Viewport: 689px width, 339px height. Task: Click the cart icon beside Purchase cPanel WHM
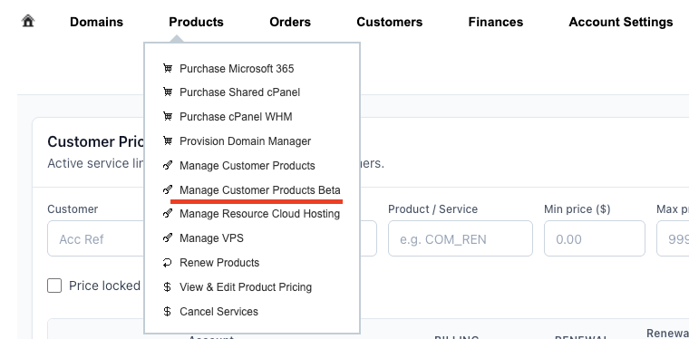pos(168,116)
